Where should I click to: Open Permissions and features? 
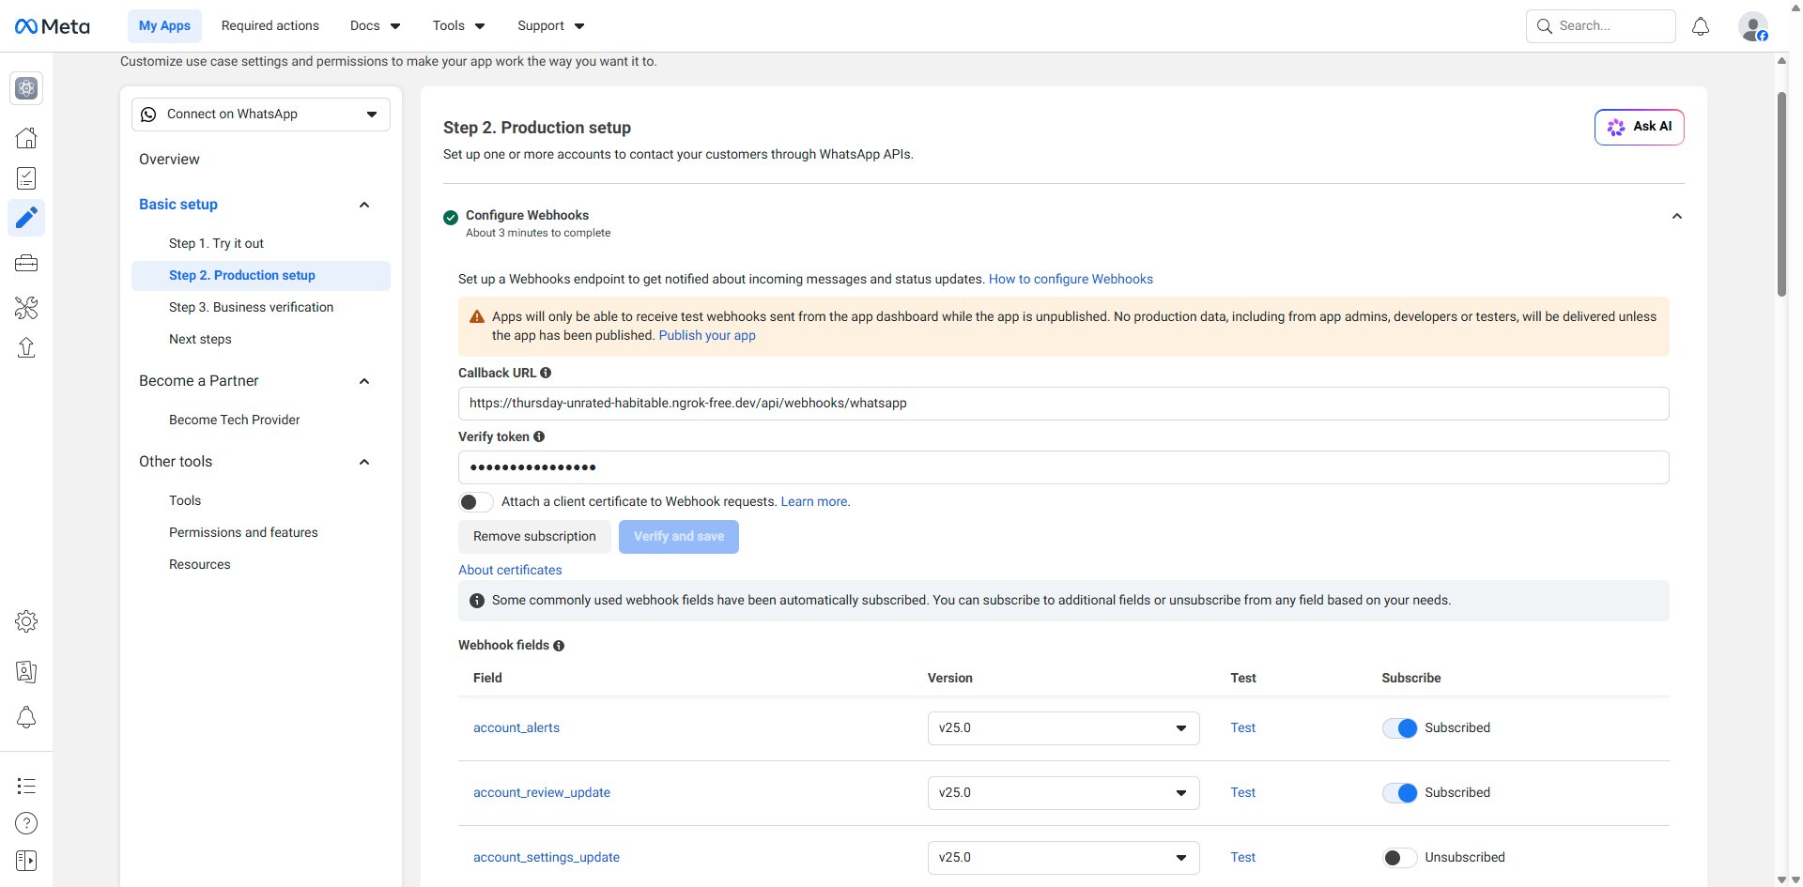point(243,532)
